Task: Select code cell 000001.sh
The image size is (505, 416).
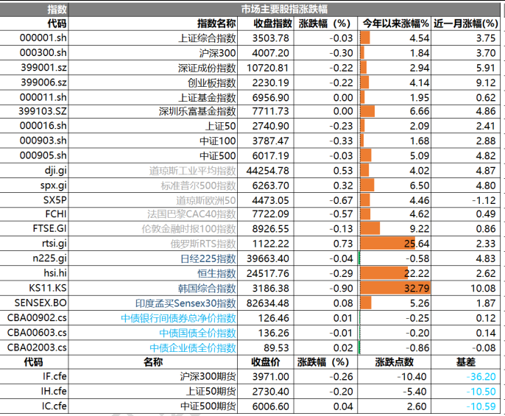Action: point(34,38)
